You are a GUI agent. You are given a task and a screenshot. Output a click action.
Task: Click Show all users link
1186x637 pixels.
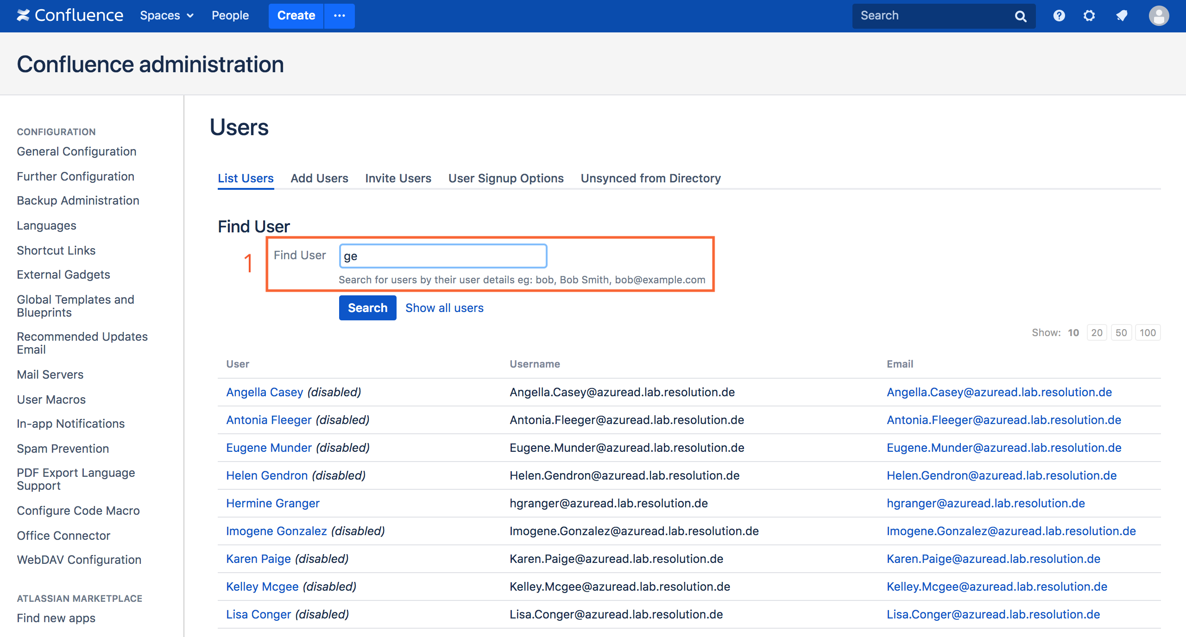444,308
